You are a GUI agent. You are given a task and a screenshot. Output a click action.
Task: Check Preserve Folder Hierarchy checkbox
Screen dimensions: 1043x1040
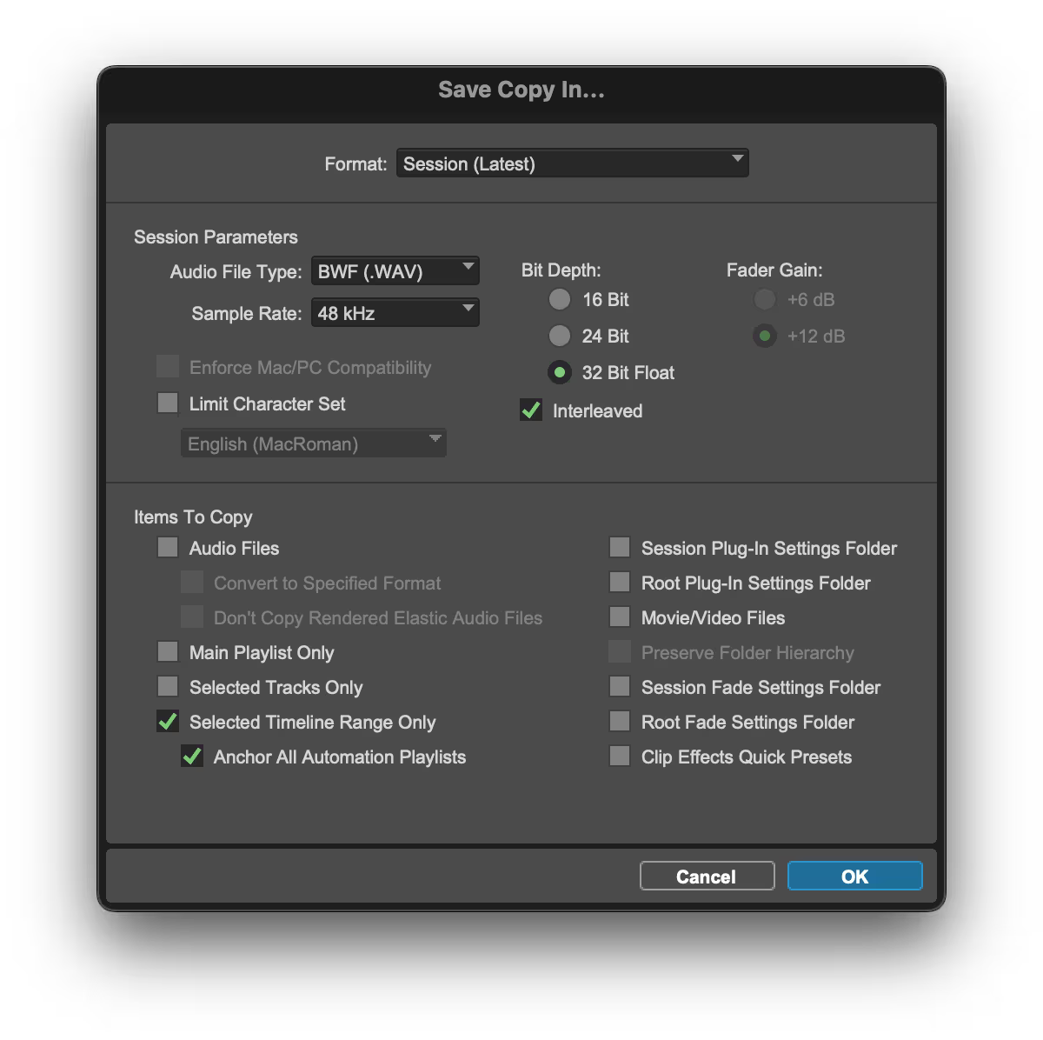620,651
